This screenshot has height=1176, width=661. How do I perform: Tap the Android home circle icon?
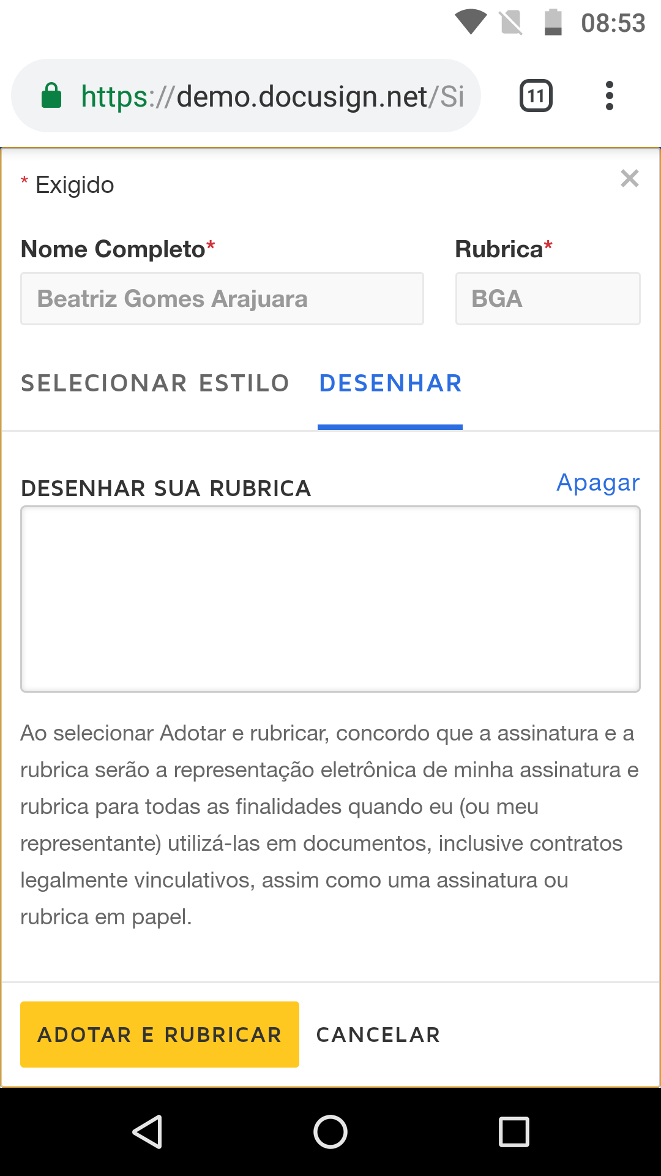[330, 1131]
